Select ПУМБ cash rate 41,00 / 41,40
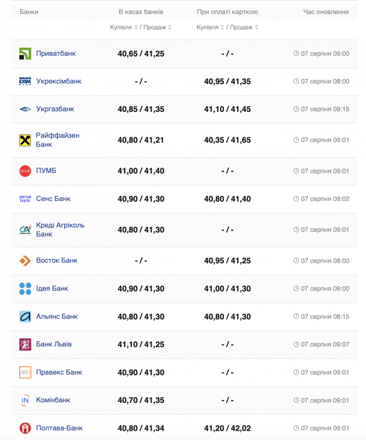The image size is (366, 440). [x=141, y=171]
